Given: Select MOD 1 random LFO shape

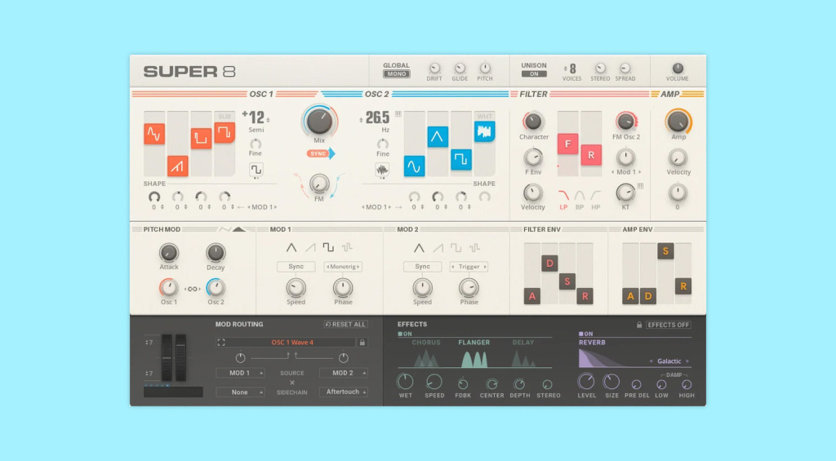Looking at the screenshot, I should [x=347, y=247].
